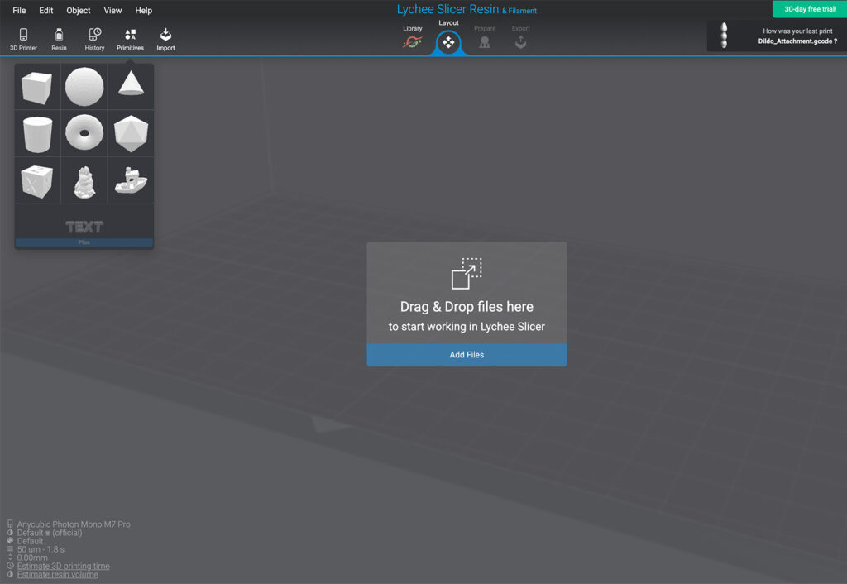
Task: Insert the sphere primitive
Action: pyautogui.click(x=84, y=87)
